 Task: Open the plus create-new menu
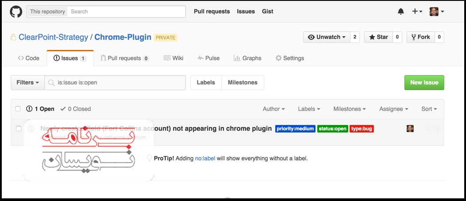[417, 11]
